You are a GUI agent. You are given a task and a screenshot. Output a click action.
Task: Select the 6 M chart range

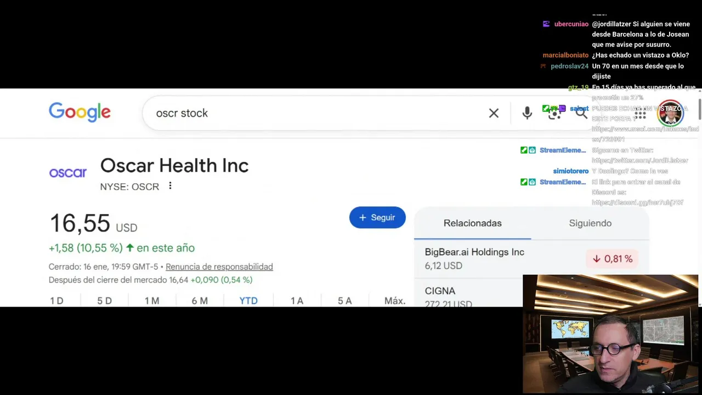click(x=200, y=301)
